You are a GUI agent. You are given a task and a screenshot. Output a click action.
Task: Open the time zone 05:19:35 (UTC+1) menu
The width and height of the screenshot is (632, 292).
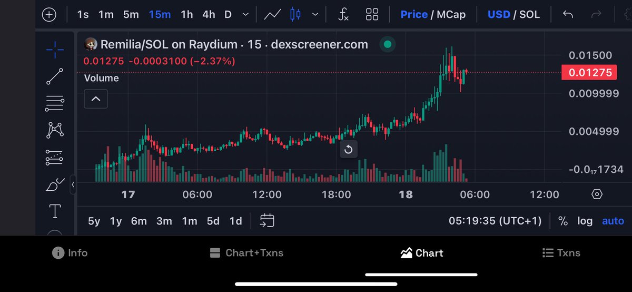tap(495, 221)
